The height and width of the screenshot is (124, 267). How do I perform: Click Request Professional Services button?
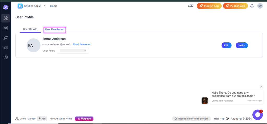tap(191, 119)
